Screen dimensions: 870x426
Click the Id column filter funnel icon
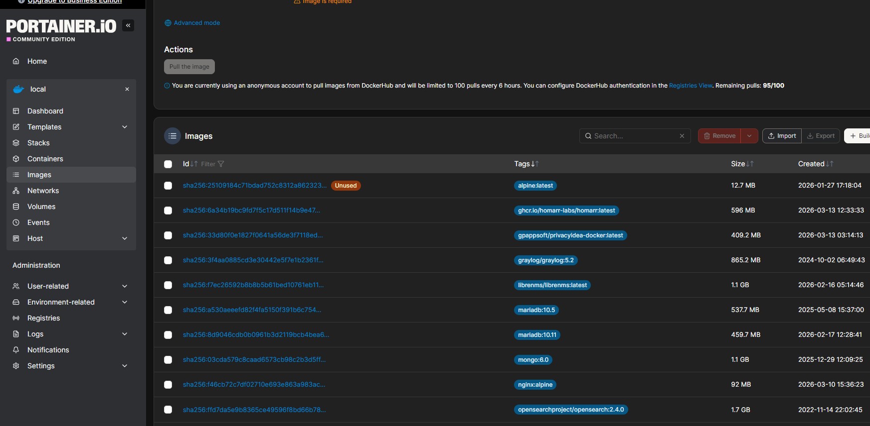tap(221, 164)
